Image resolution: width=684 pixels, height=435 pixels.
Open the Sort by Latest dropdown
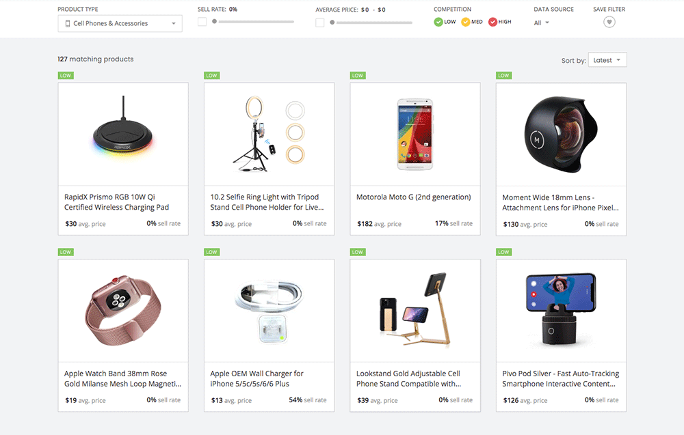pos(607,60)
